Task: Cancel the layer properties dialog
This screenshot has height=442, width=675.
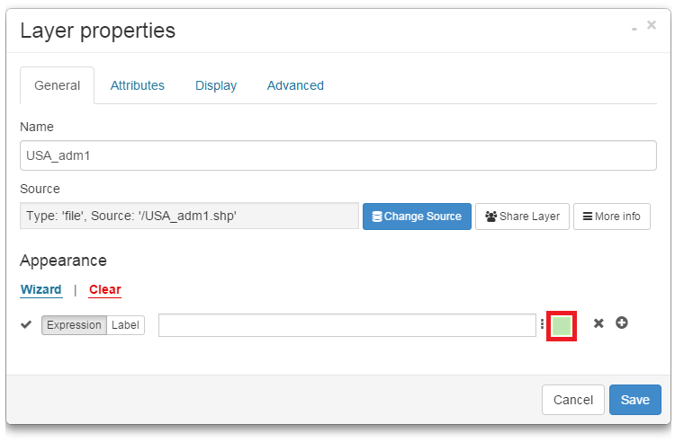Action: point(573,400)
